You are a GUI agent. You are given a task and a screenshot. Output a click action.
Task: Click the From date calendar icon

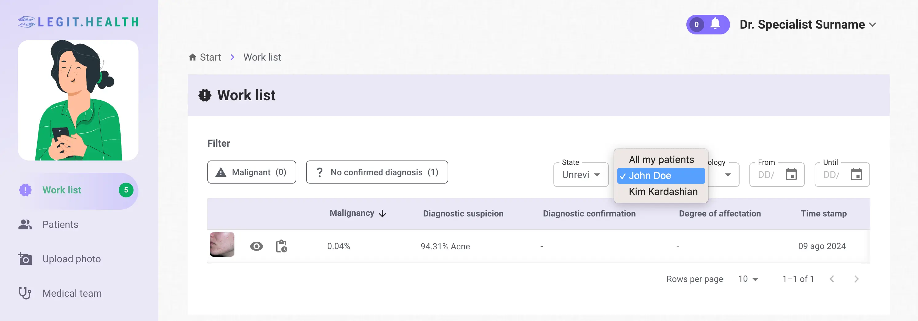[791, 175]
